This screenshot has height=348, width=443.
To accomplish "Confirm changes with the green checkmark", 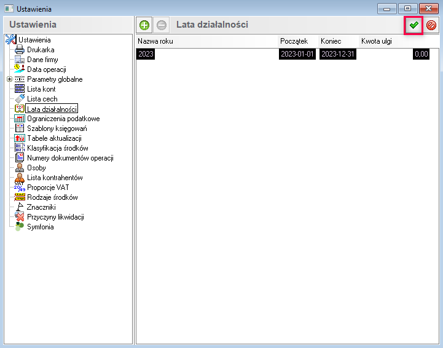I will coord(414,25).
